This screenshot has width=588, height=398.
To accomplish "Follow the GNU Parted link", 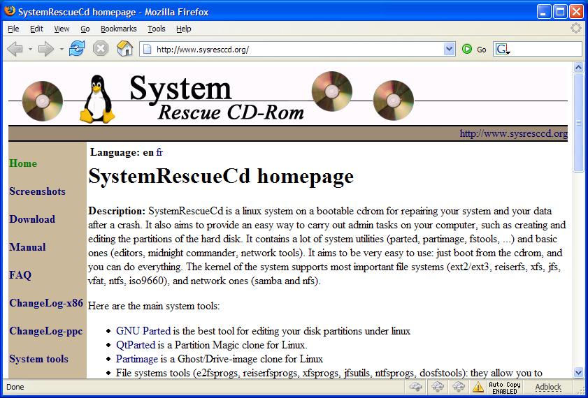I will pyautogui.click(x=143, y=331).
